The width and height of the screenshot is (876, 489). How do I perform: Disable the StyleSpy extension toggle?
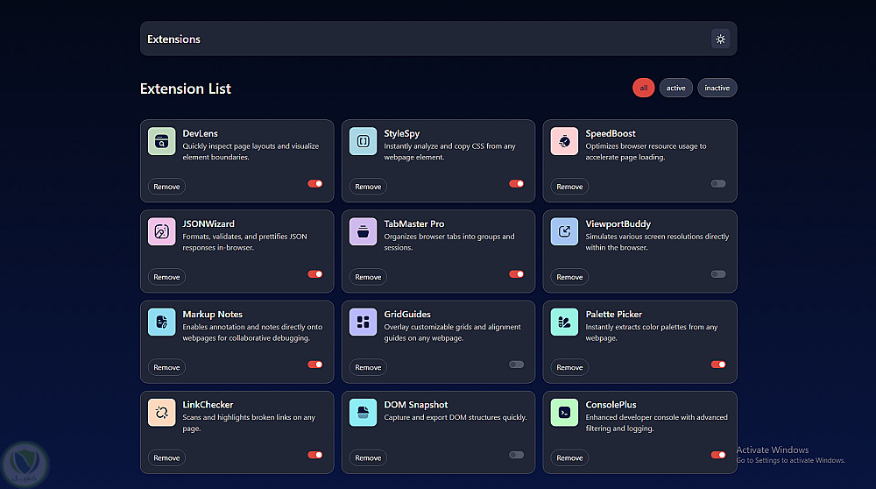[516, 183]
